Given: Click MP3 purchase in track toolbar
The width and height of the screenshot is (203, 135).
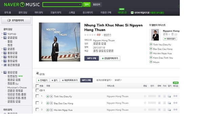Looking at the screenshot, I should point(86,80).
